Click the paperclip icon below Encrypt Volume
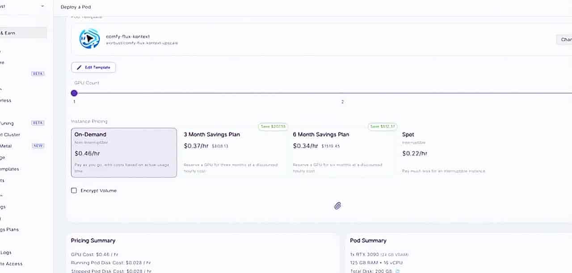This screenshot has height=273, width=572. click(338, 206)
